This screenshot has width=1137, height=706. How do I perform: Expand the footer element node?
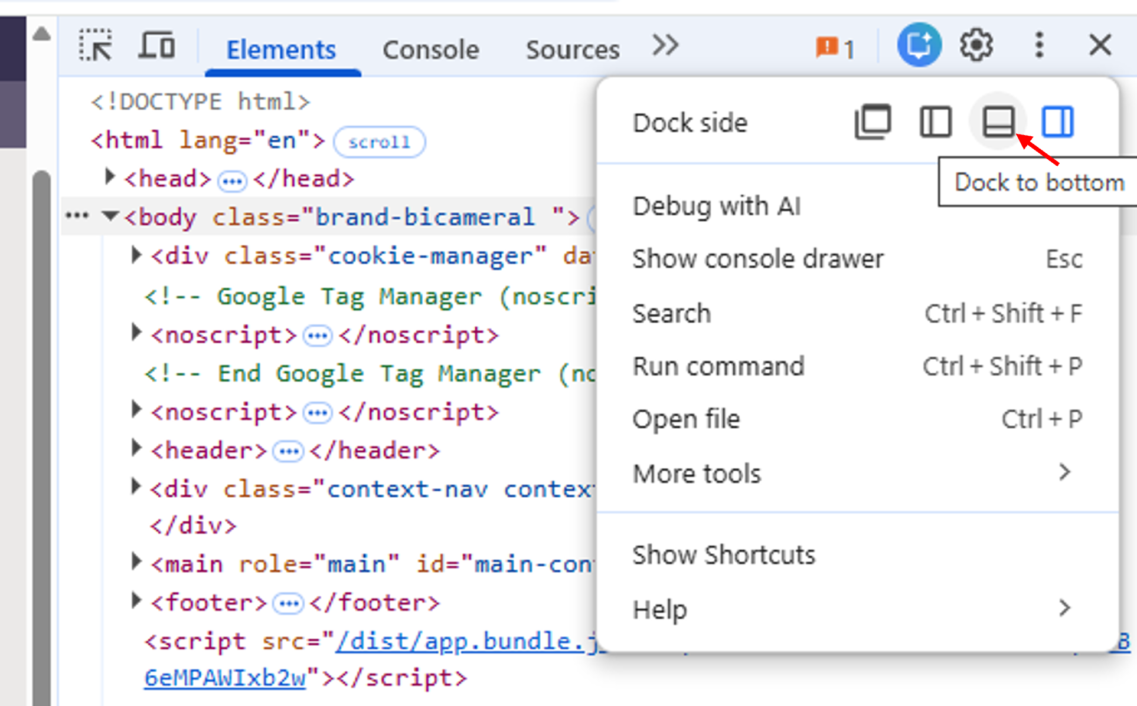[136, 601]
